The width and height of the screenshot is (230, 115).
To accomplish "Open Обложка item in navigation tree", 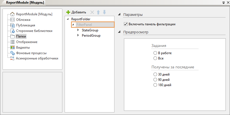I will pos(23,20).
